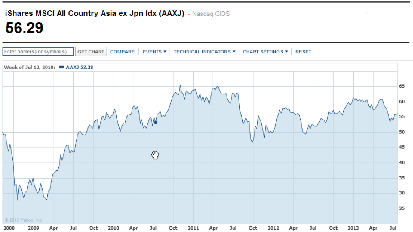This screenshot has height=232, width=413.
Task: Select the highlighted data point dot on chart
Action: coord(156,122)
